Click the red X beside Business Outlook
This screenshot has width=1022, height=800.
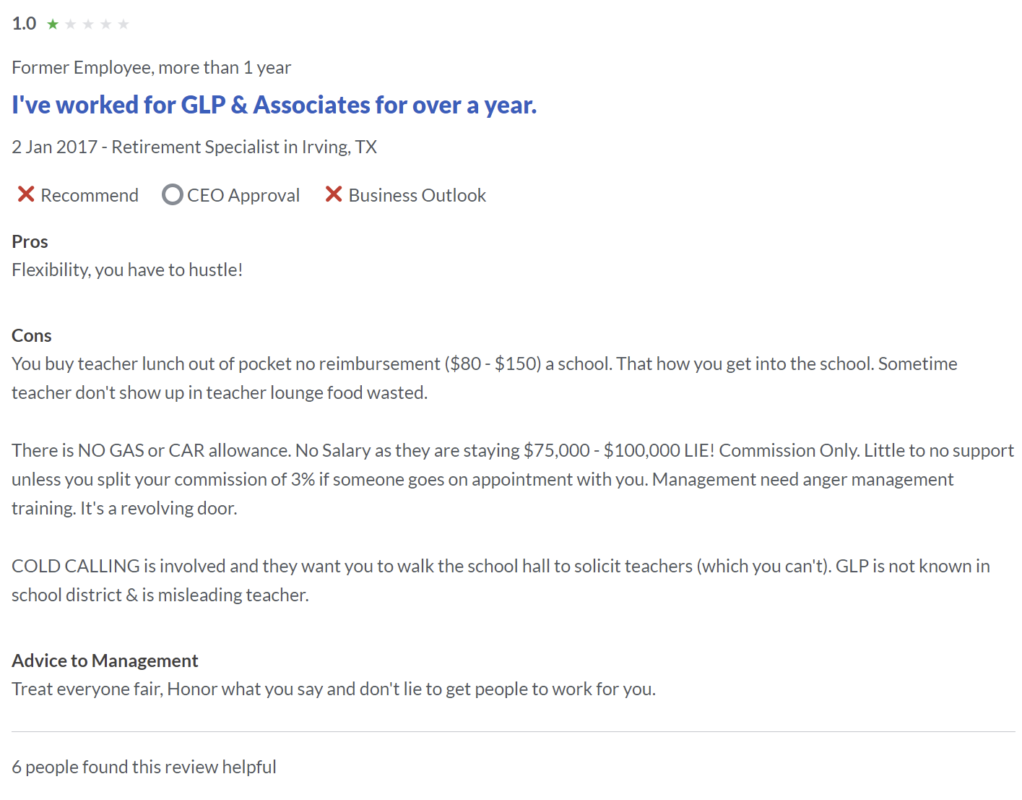[x=333, y=194]
